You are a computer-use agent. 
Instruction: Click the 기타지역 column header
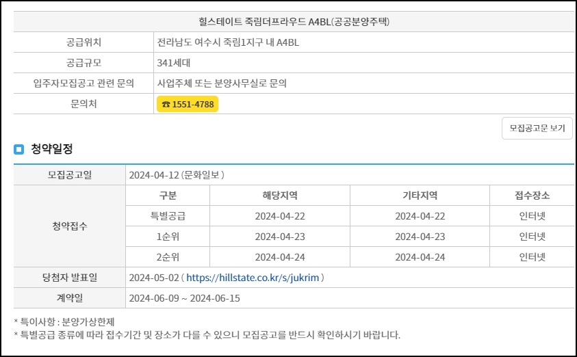click(420, 195)
